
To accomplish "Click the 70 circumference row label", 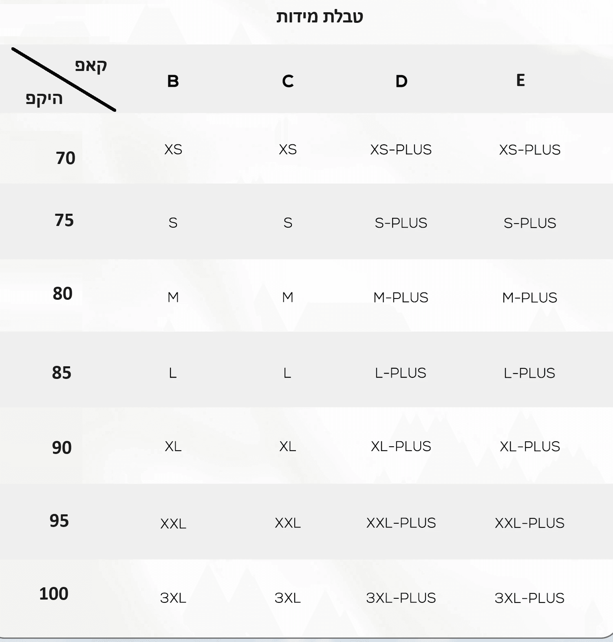I will (66, 158).
